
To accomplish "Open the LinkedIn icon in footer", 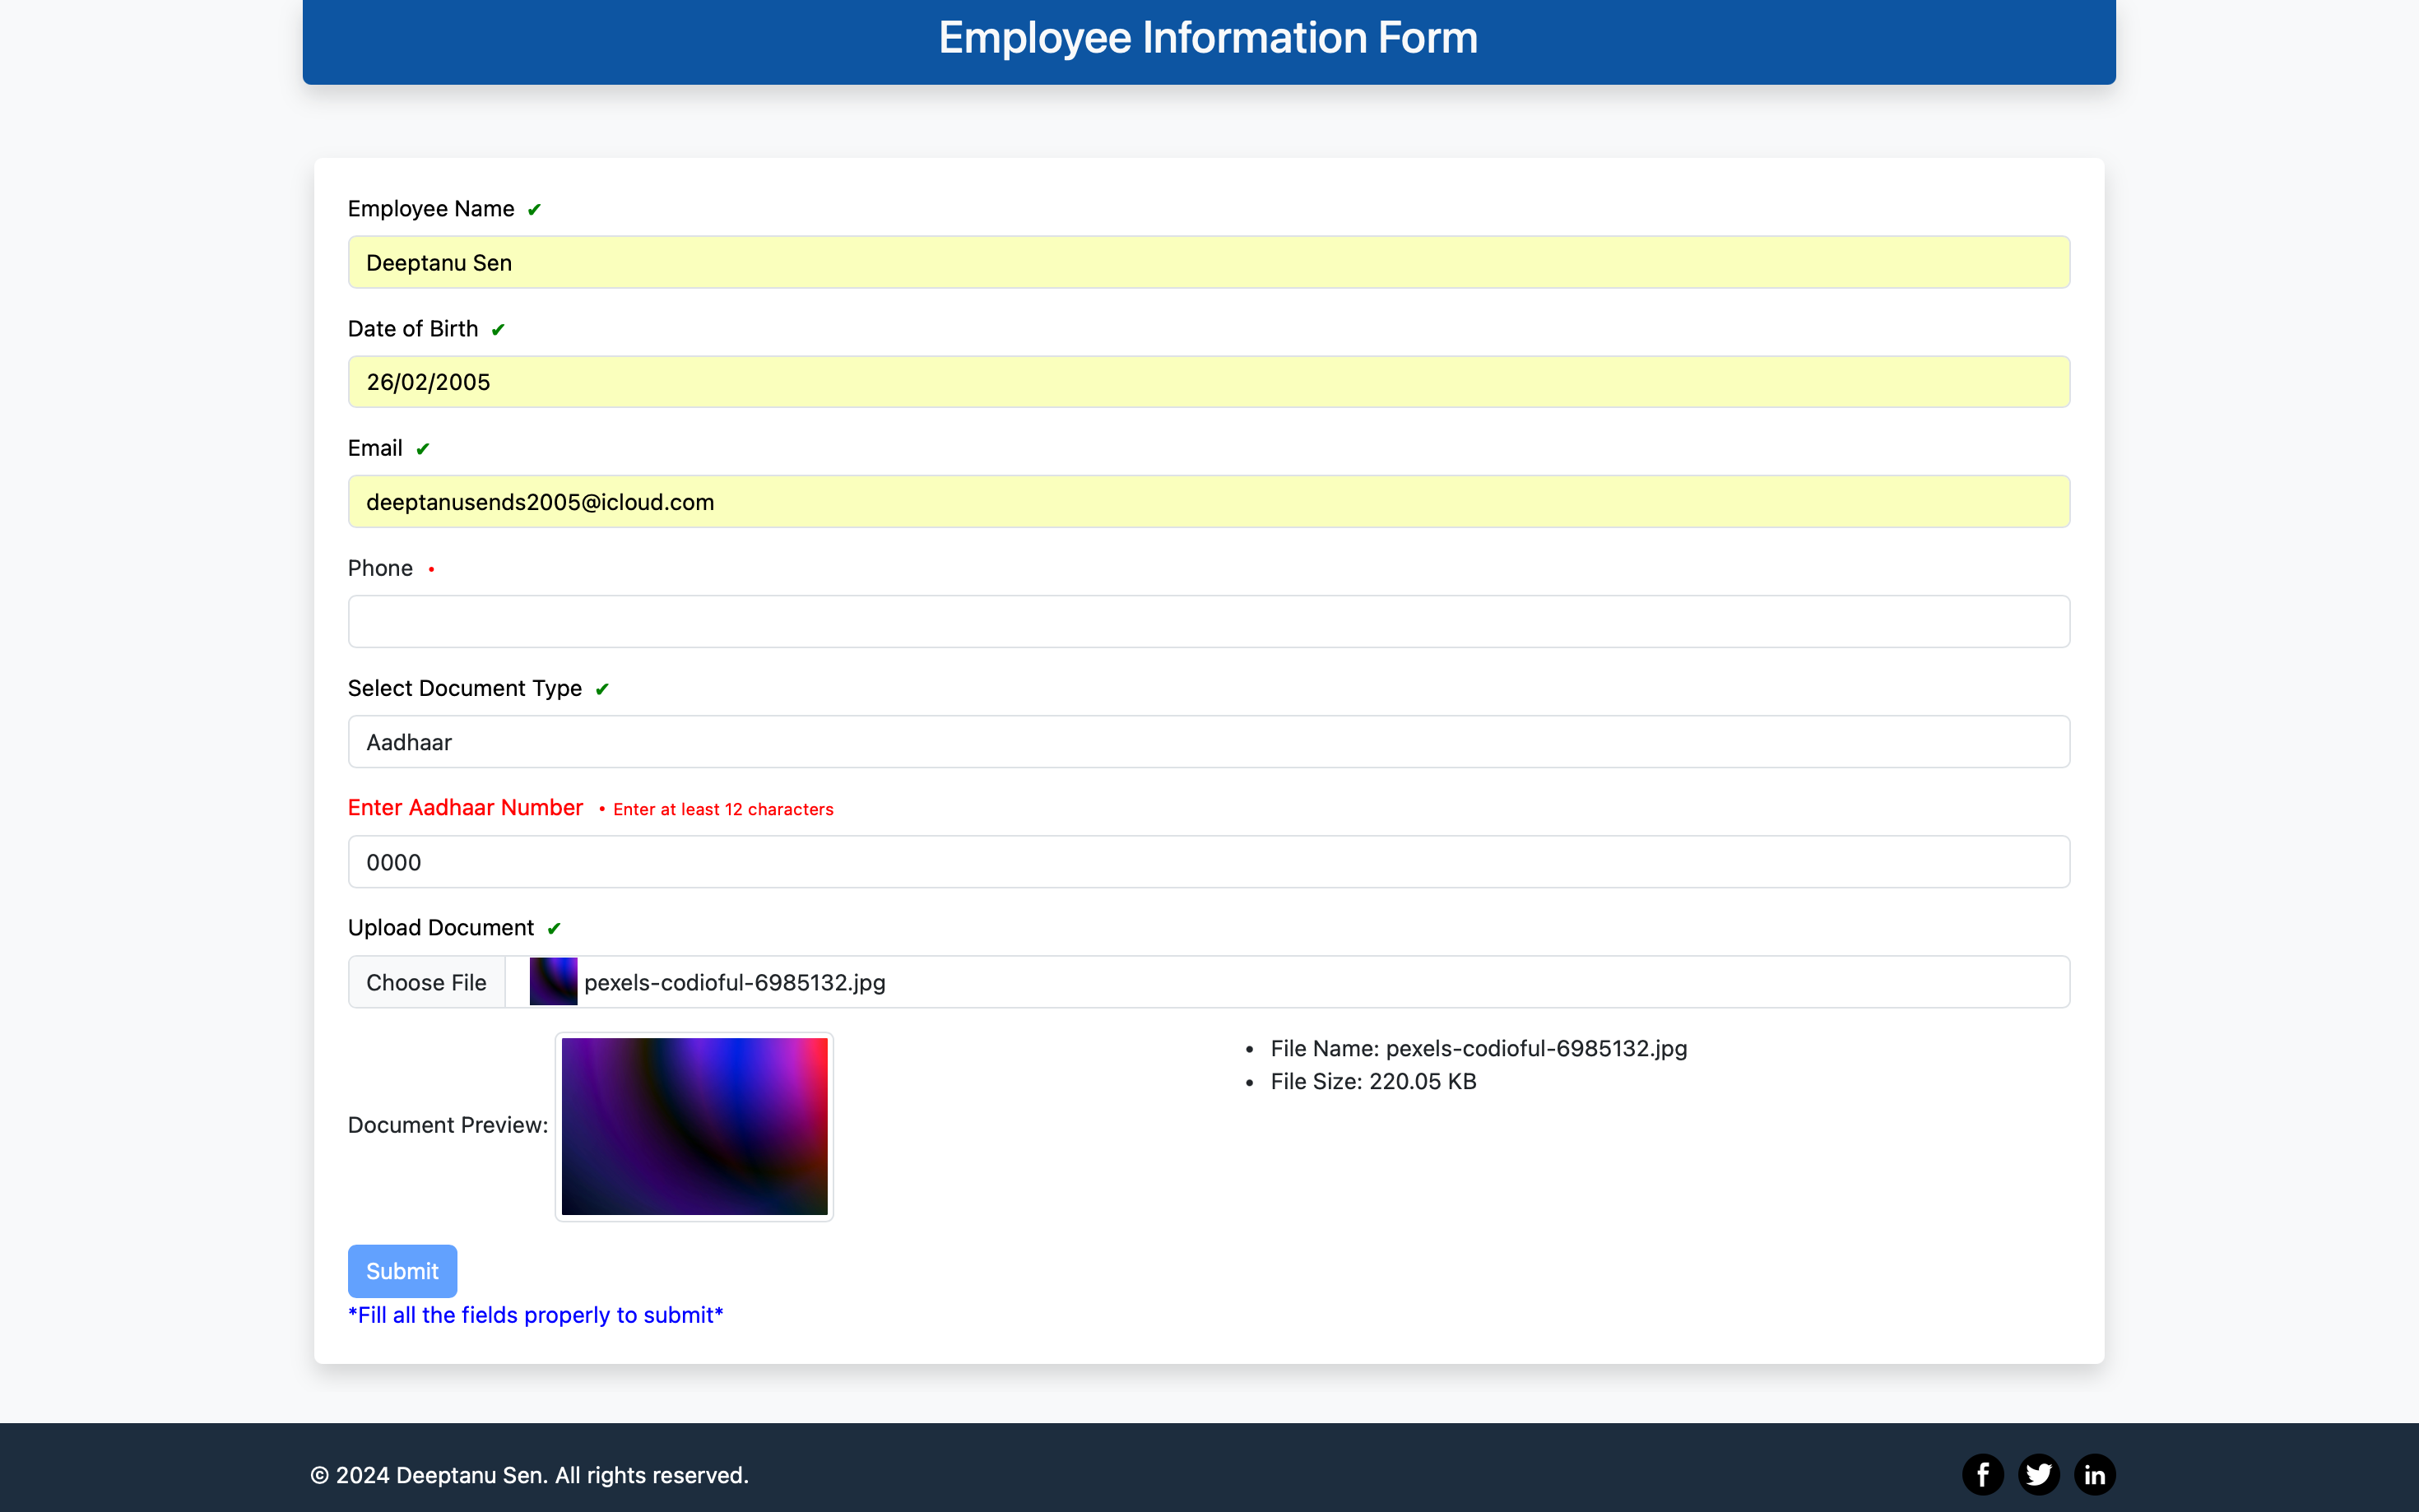I will click(x=2094, y=1474).
